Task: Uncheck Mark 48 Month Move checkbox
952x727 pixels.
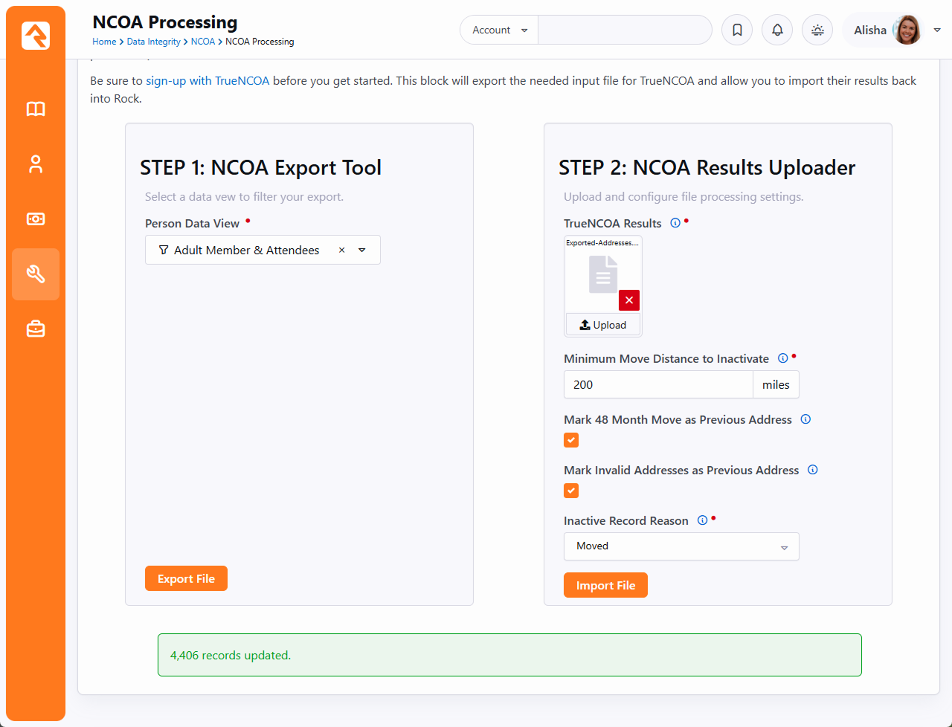Action: (x=571, y=440)
